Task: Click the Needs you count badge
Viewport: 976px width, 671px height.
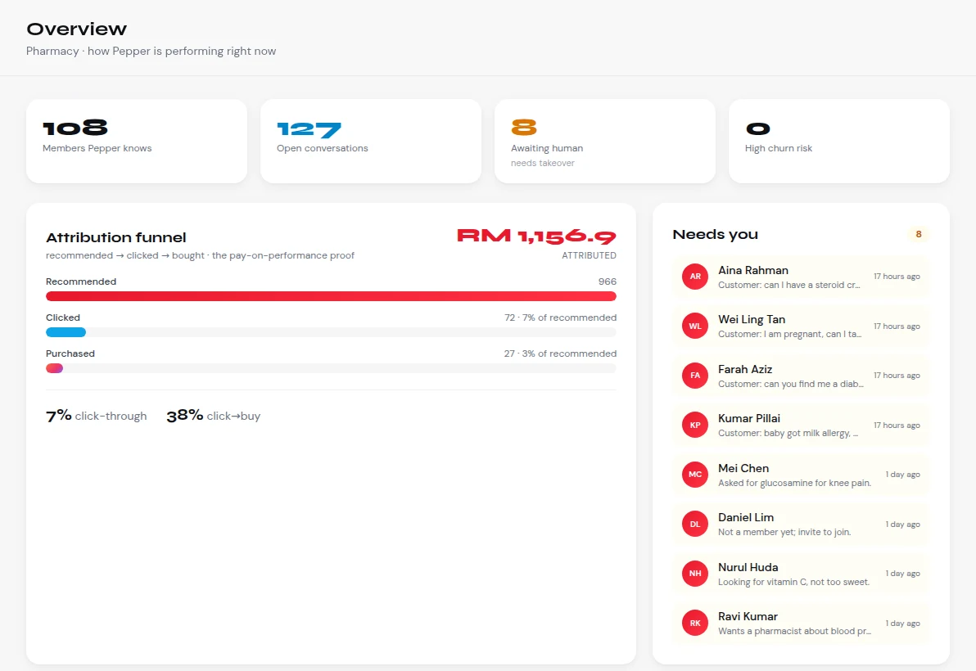Action: pyautogui.click(x=918, y=235)
